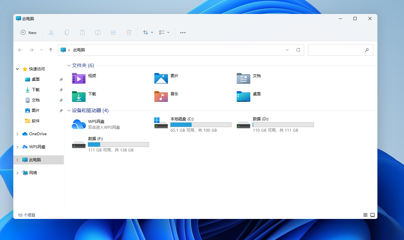Click the Share icon in toolbar
The height and width of the screenshot is (240, 404).
tap(113, 32)
